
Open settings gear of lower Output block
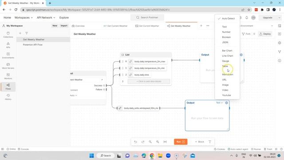tap(226, 103)
